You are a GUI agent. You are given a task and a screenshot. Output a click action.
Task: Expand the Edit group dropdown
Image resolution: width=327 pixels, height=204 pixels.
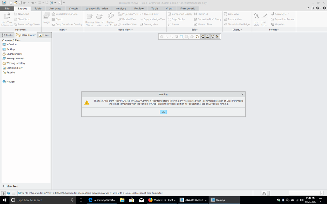pyautogui.click(x=195, y=30)
